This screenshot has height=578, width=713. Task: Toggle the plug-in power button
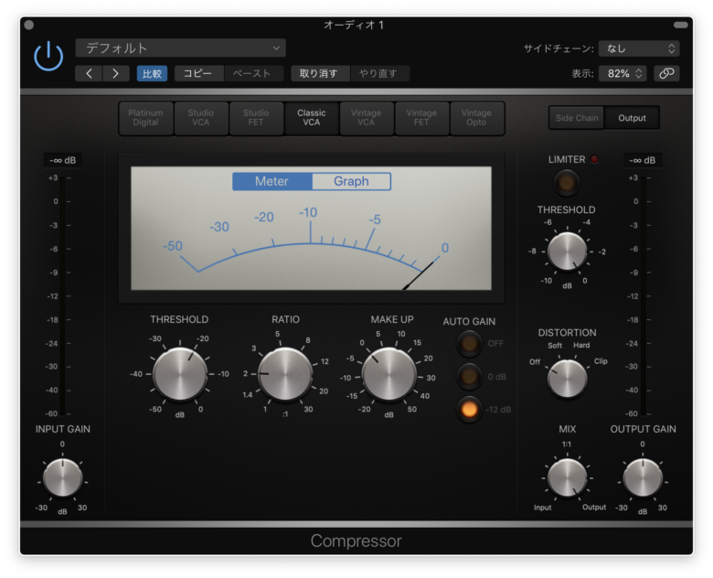48,57
